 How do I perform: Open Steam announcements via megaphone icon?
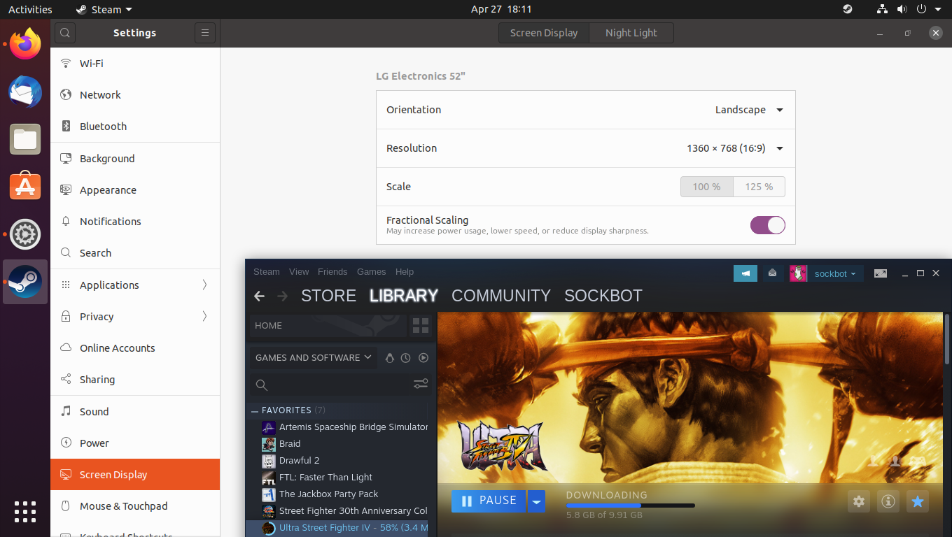[745, 273]
